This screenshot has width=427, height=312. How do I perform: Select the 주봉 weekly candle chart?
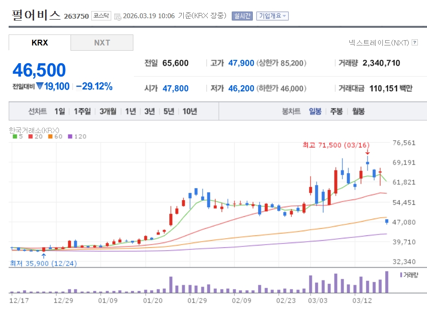click(x=336, y=111)
